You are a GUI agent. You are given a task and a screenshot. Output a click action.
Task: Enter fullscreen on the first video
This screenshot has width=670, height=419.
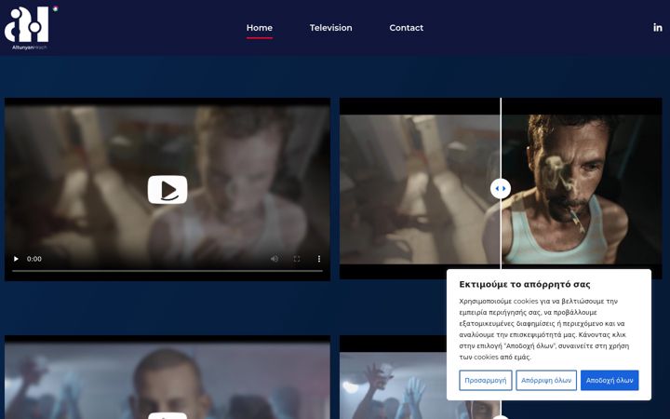tap(297, 259)
